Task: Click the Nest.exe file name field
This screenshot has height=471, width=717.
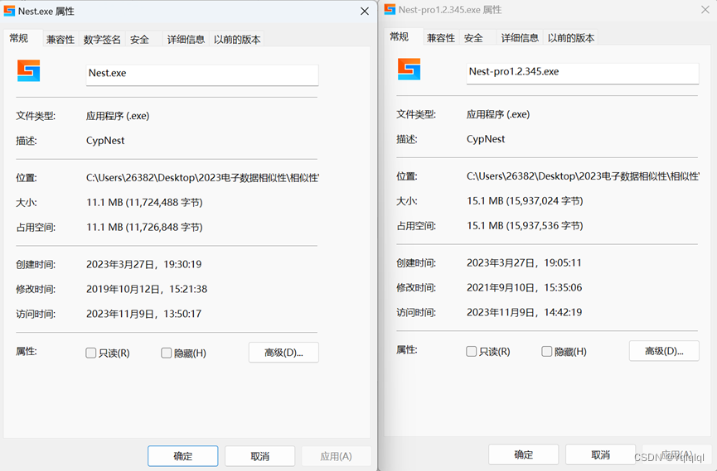Action: coord(202,74)
